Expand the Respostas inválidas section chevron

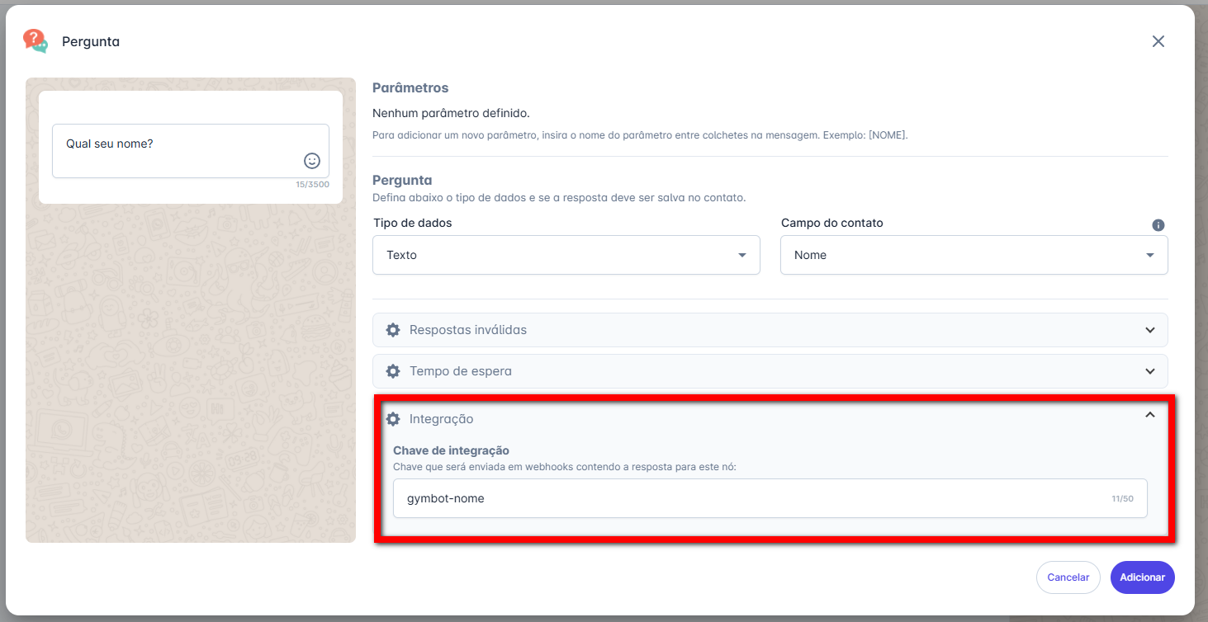click(x=1149, y=330)
